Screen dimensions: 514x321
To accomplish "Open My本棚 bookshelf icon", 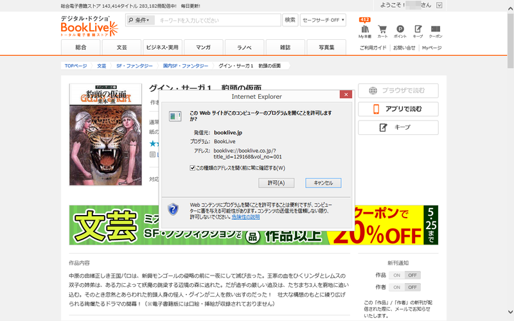I will point(365,30).
